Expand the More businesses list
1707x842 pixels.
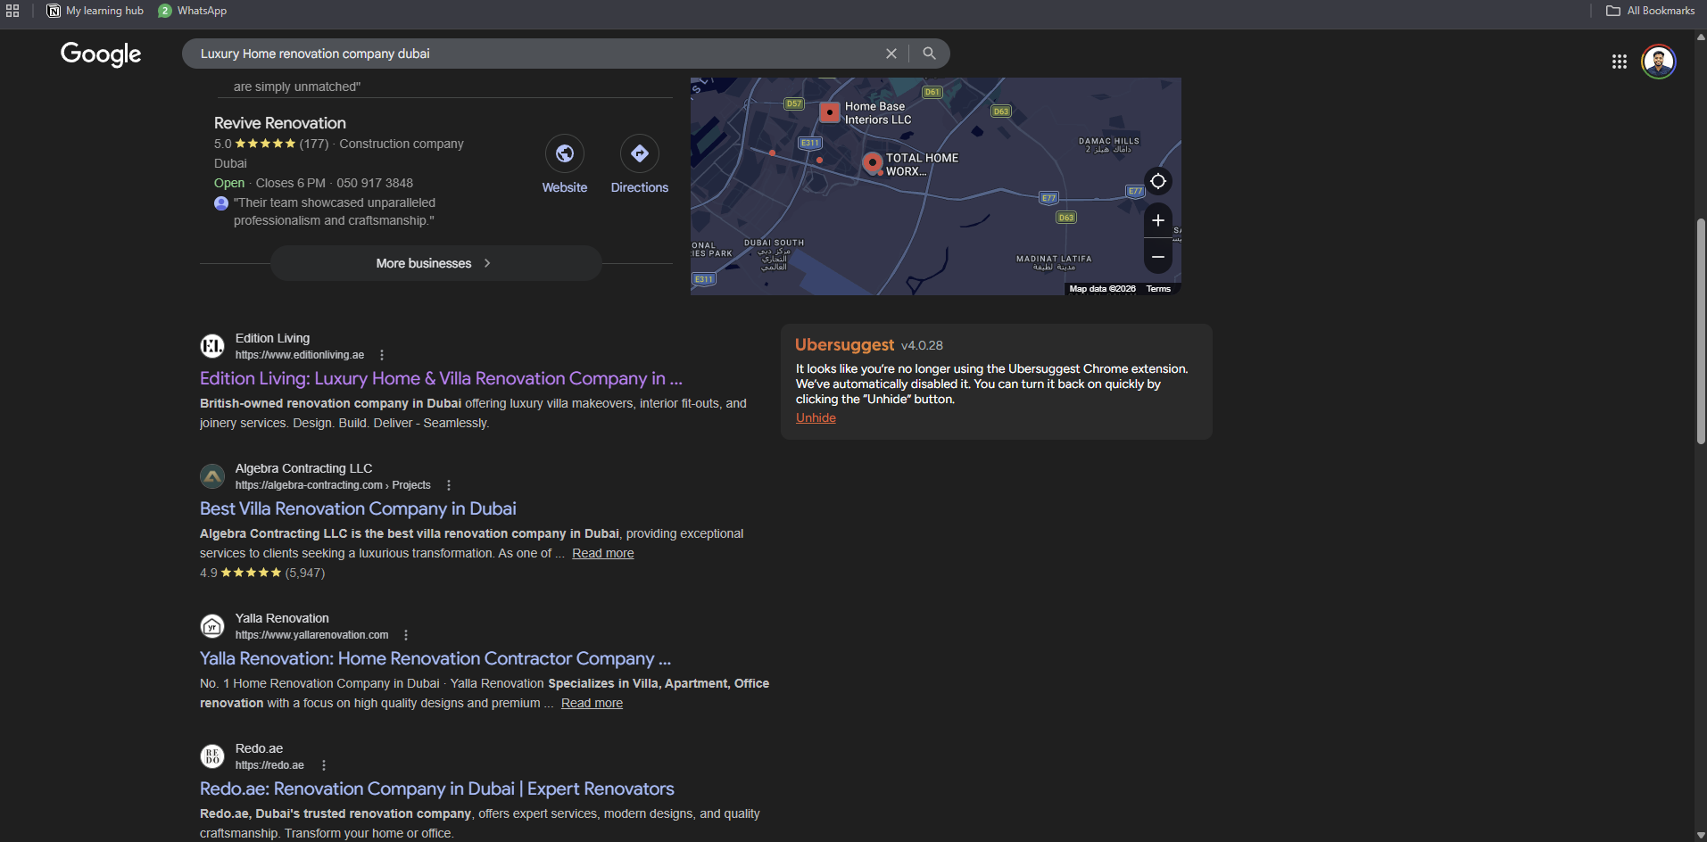click(x=435, y=263)
